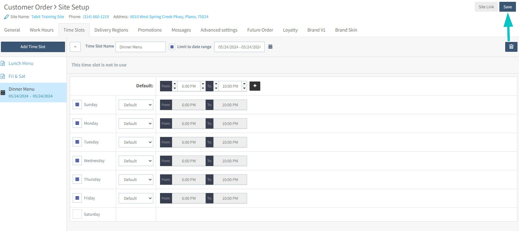Image resolution: width=519 pixels, height=231 pixels.
Task: Click the plus icon to add default time range
Action: pyautogui.click(x=255, y=86)
